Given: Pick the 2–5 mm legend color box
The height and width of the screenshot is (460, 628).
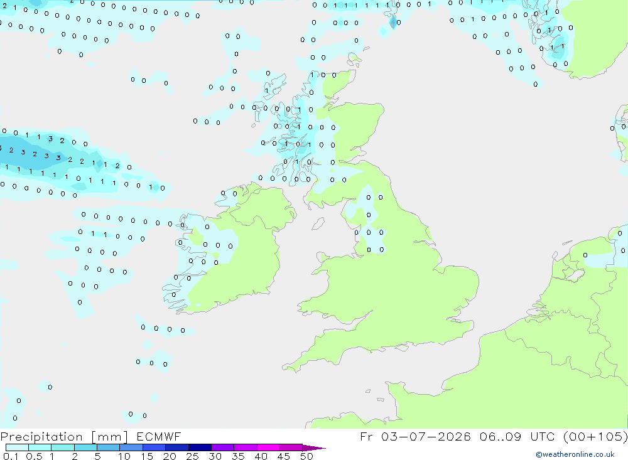Looking at the screenshot, I should click(x=85, y=447).
